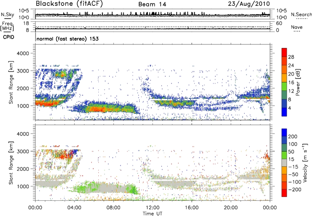Image resolution: width=312 pixels, height=216 pixels.
Task: Click the '18' frequency tick label
Action: 26,23
